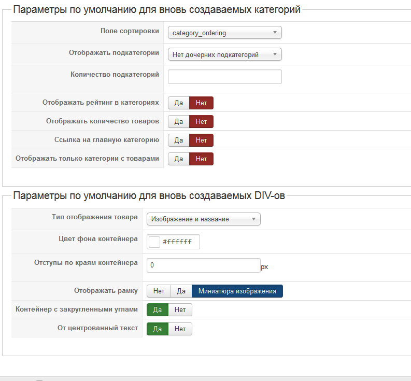
Task: Choose 'Нет' for 'Отображать количество товаров'
Action: [201, 122]
